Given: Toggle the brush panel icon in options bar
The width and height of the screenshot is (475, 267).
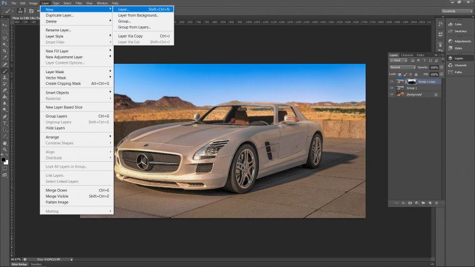Looking at the screenshot, I should pos(31,11).
